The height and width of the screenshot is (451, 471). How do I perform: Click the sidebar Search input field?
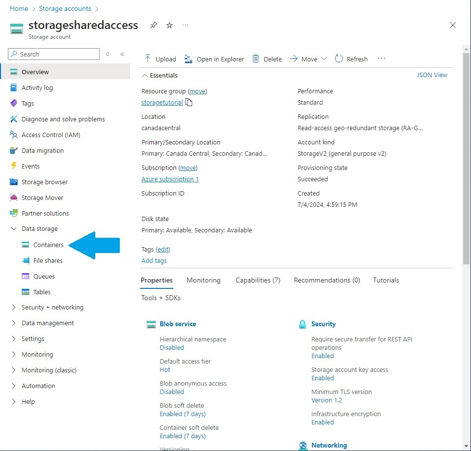point(54,54)
